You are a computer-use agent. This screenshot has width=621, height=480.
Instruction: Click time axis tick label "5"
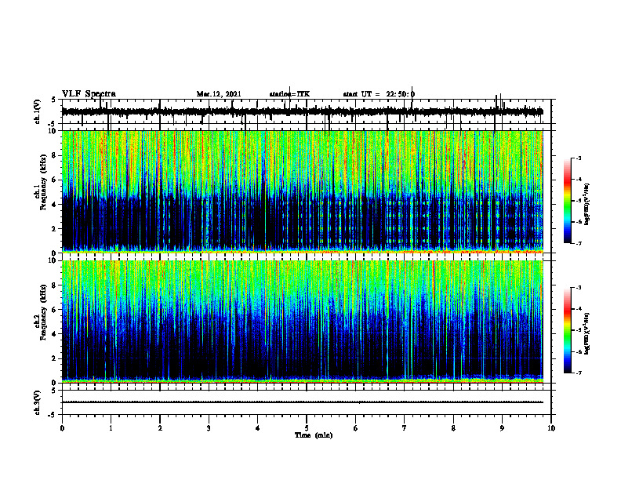coord(307,428)
